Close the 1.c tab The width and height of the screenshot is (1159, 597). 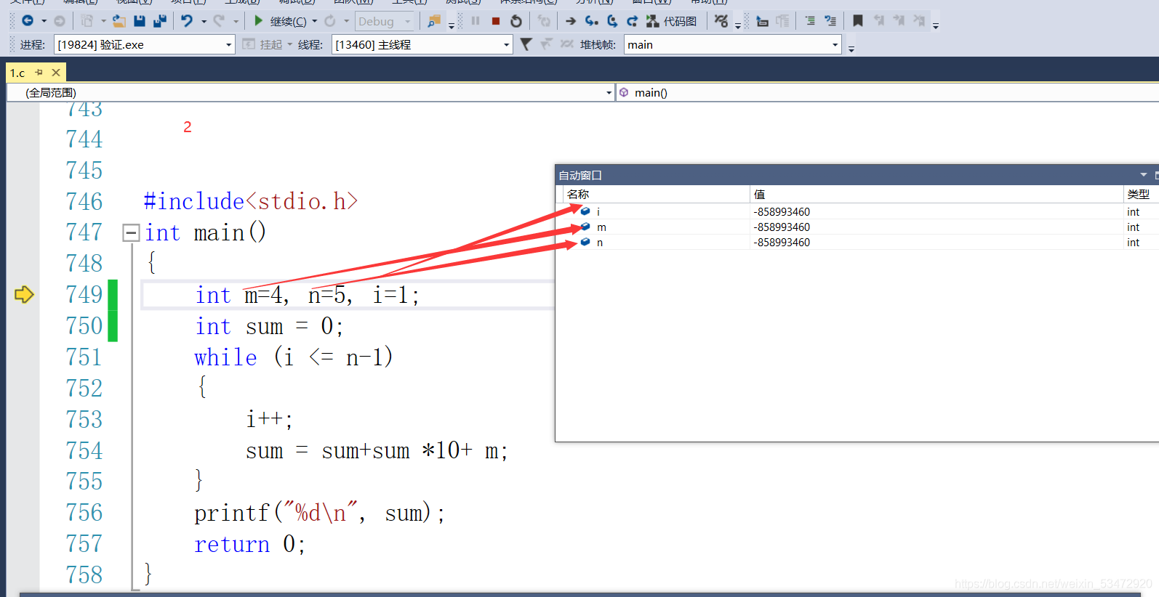pyautogui.click(x=56, y=73)
